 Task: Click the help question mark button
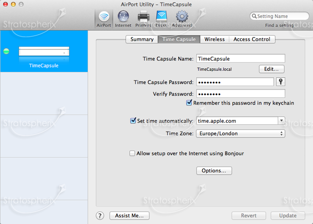pyautogui.click(x=100, y=216)
